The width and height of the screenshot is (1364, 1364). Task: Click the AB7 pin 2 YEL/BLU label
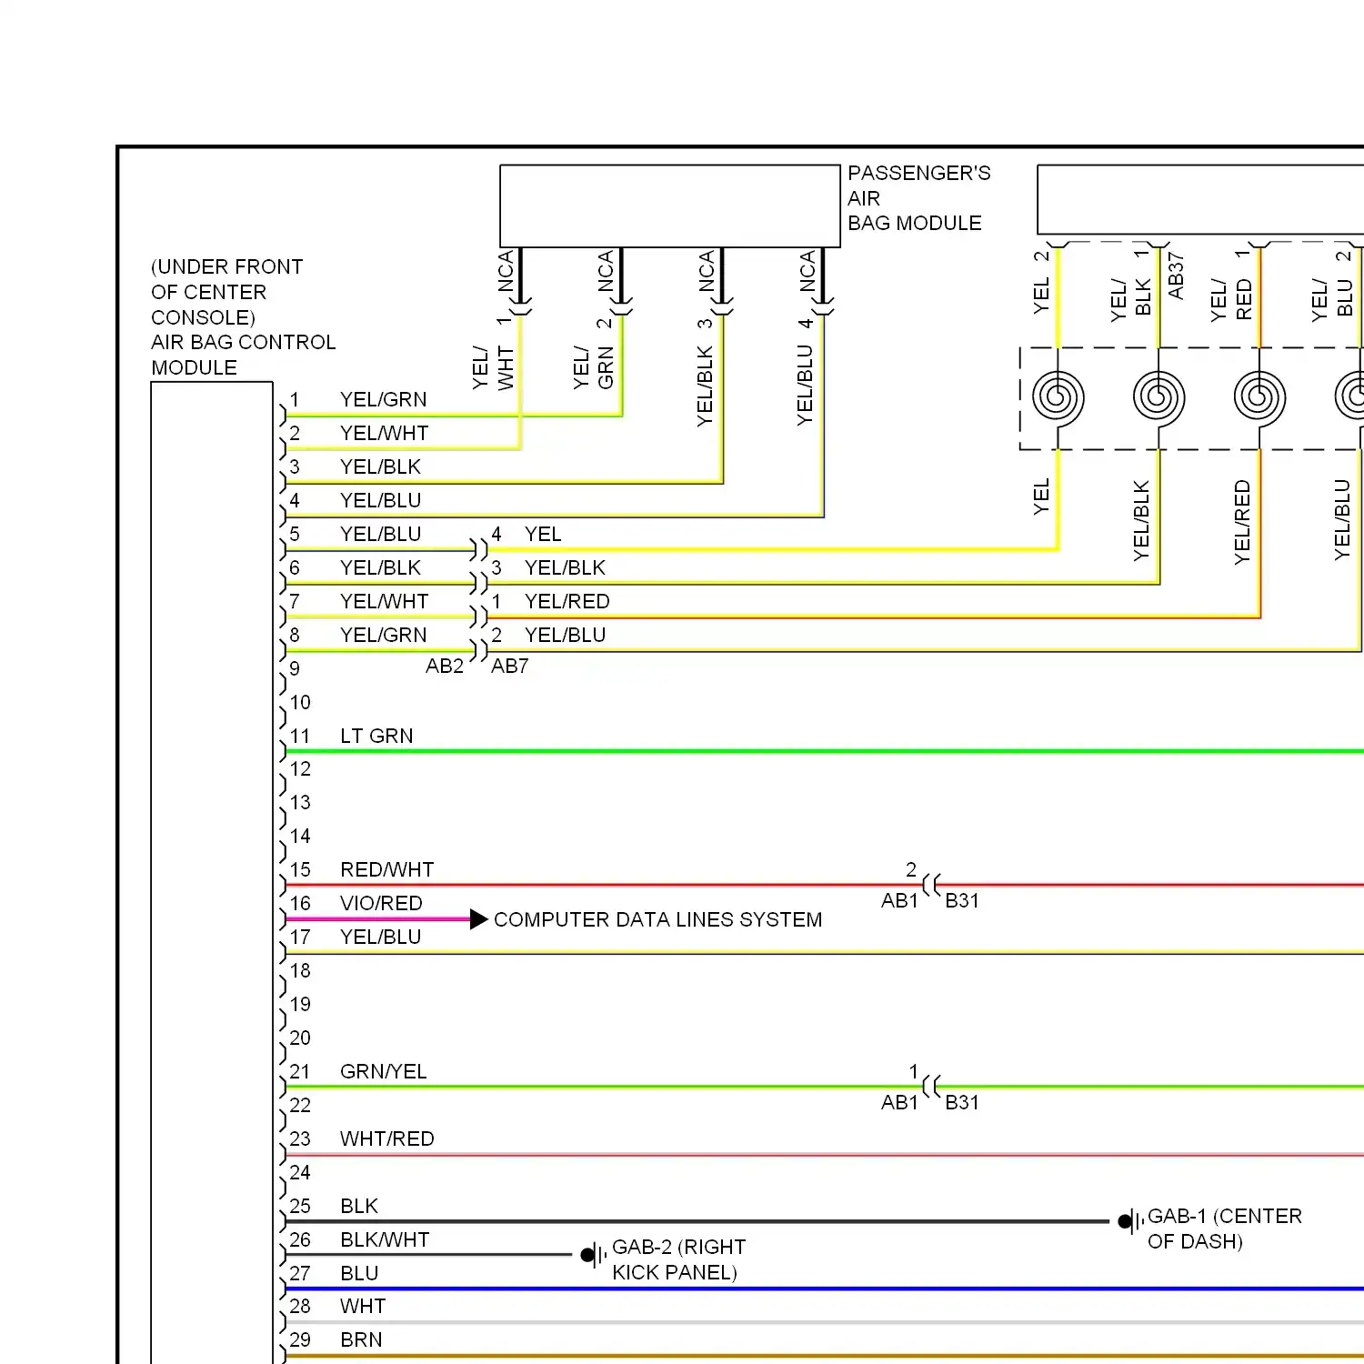coord(565,635)
